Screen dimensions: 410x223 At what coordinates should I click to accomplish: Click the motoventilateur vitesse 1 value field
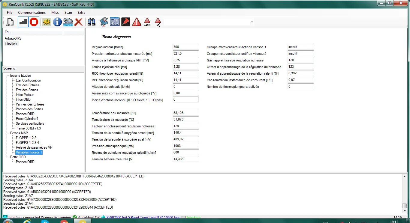coord(301,47)
